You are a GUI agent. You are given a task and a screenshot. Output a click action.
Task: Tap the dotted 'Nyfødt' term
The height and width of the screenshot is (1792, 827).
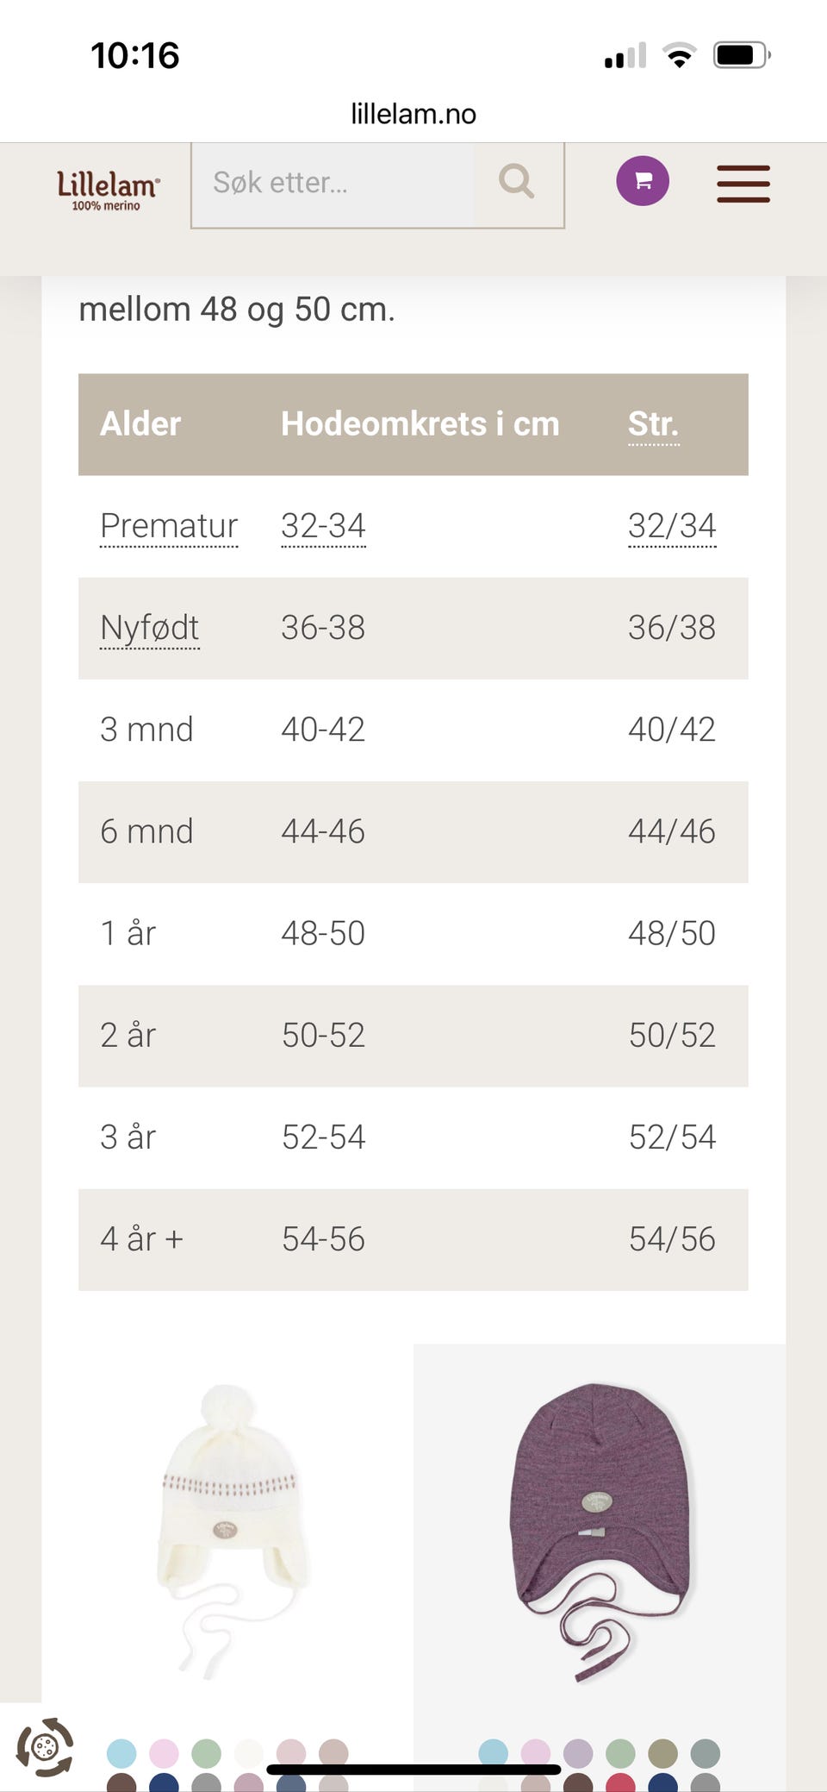coord(149,628)
